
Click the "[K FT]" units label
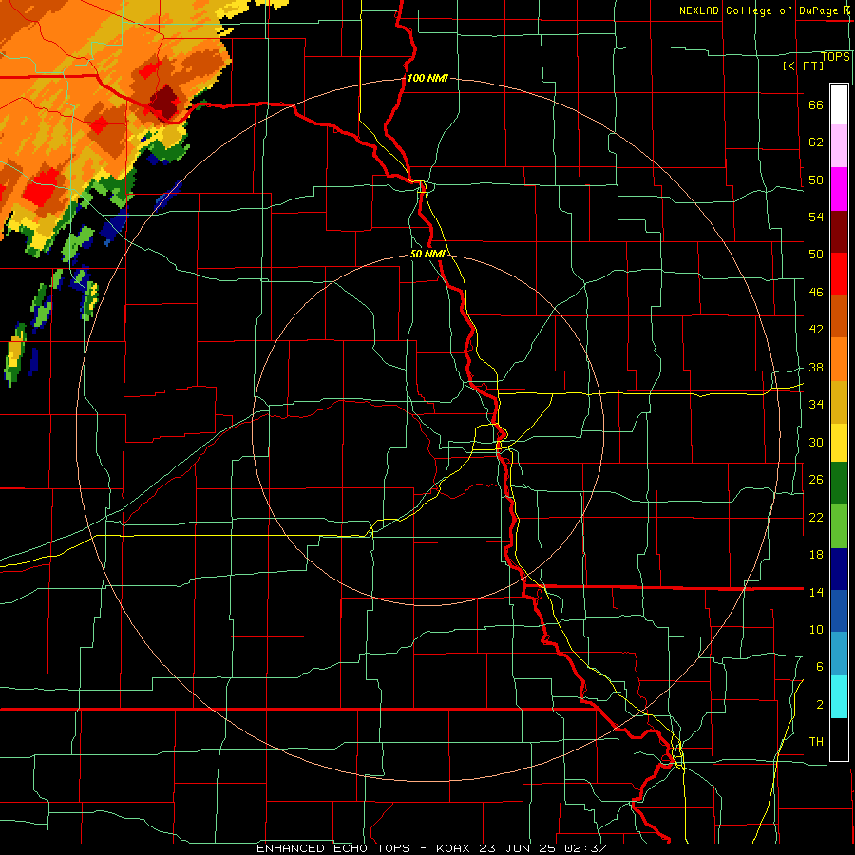[803, 66]
